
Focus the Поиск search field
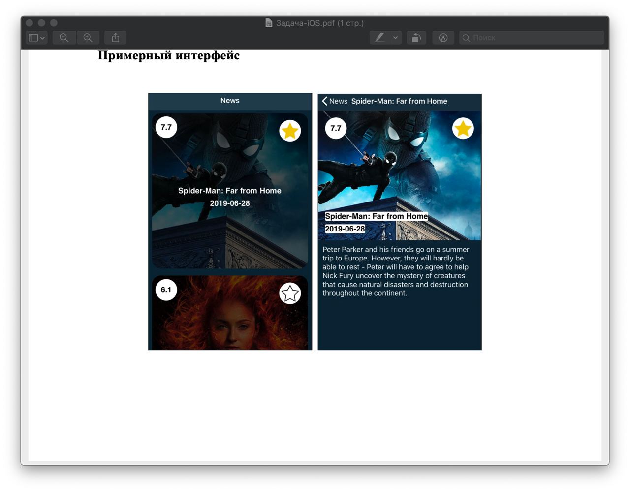coord(532,38)
